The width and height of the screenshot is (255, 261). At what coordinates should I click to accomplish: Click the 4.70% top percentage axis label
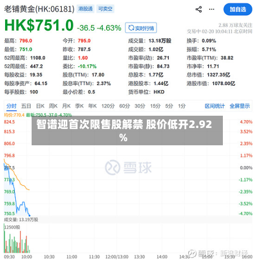tap(246, 122)
